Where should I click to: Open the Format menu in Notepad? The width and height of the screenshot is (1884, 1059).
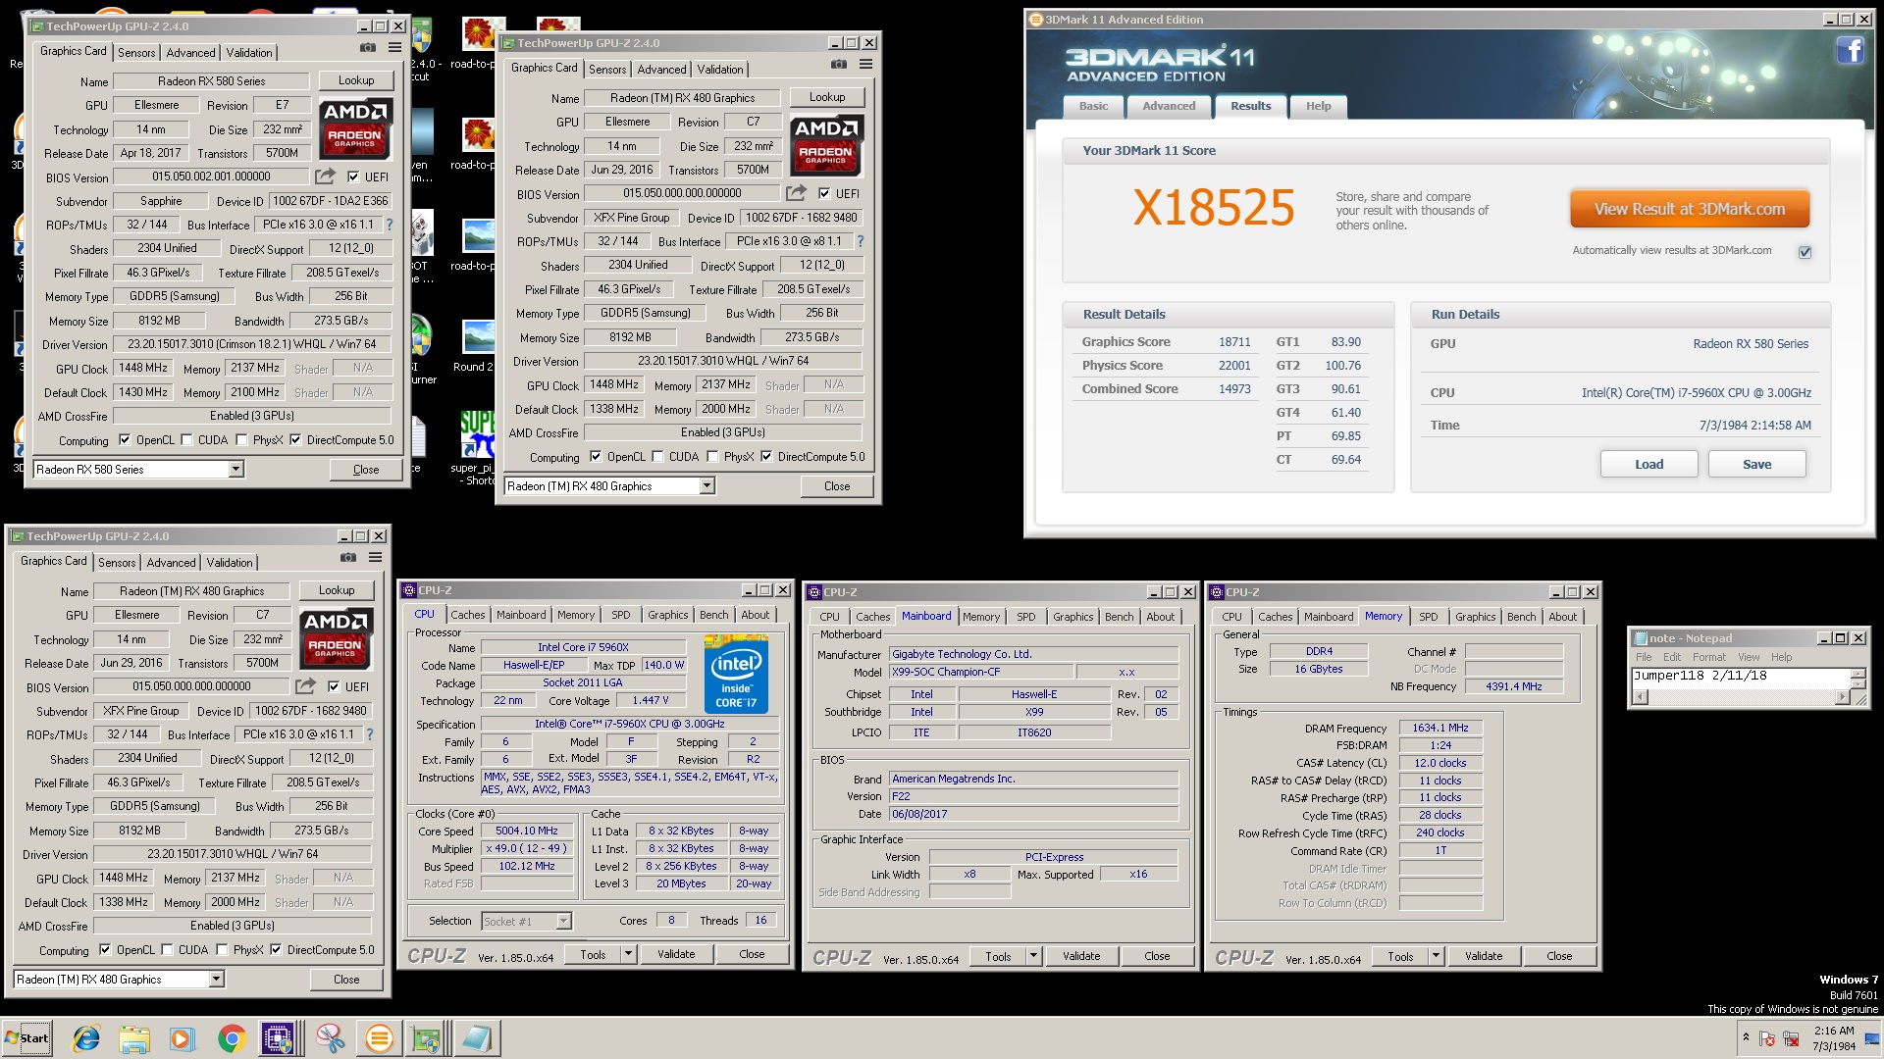pos(1708,657)
